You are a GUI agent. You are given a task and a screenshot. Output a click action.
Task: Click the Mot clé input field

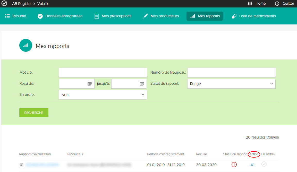point(103,73)
